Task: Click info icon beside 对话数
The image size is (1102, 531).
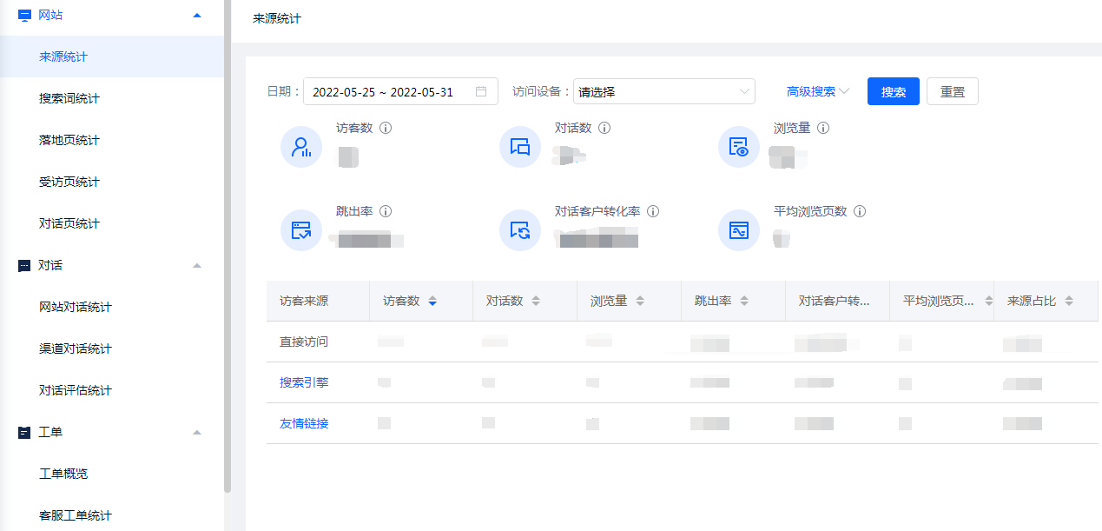Action: point(604,128)
